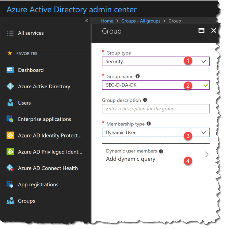Click the Dashboard icon in sidebar
The height and width of the screenshot is (229, 225).
pos(10,70)
